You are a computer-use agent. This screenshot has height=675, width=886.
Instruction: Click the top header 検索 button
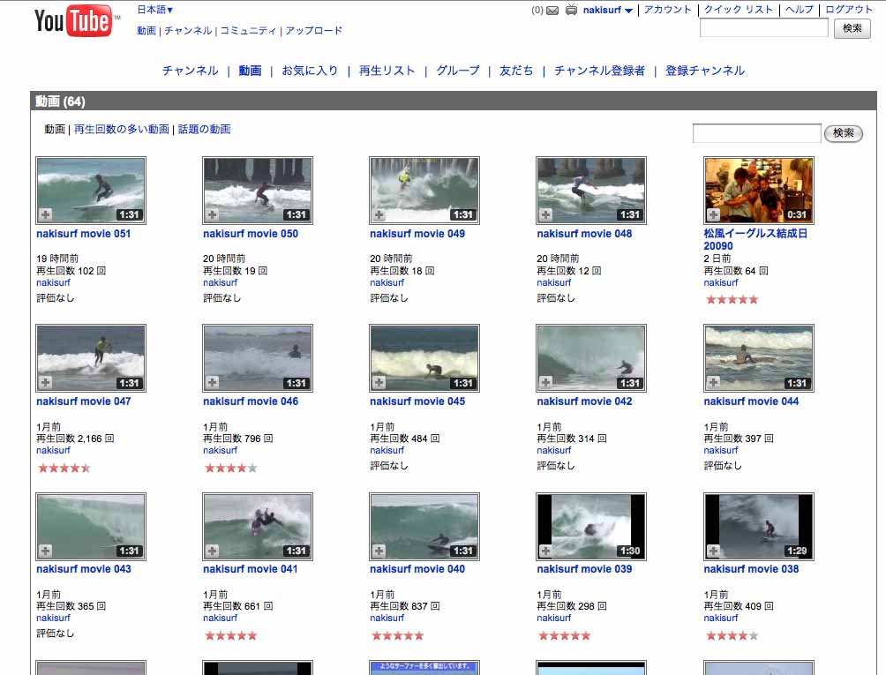point(852,28)
